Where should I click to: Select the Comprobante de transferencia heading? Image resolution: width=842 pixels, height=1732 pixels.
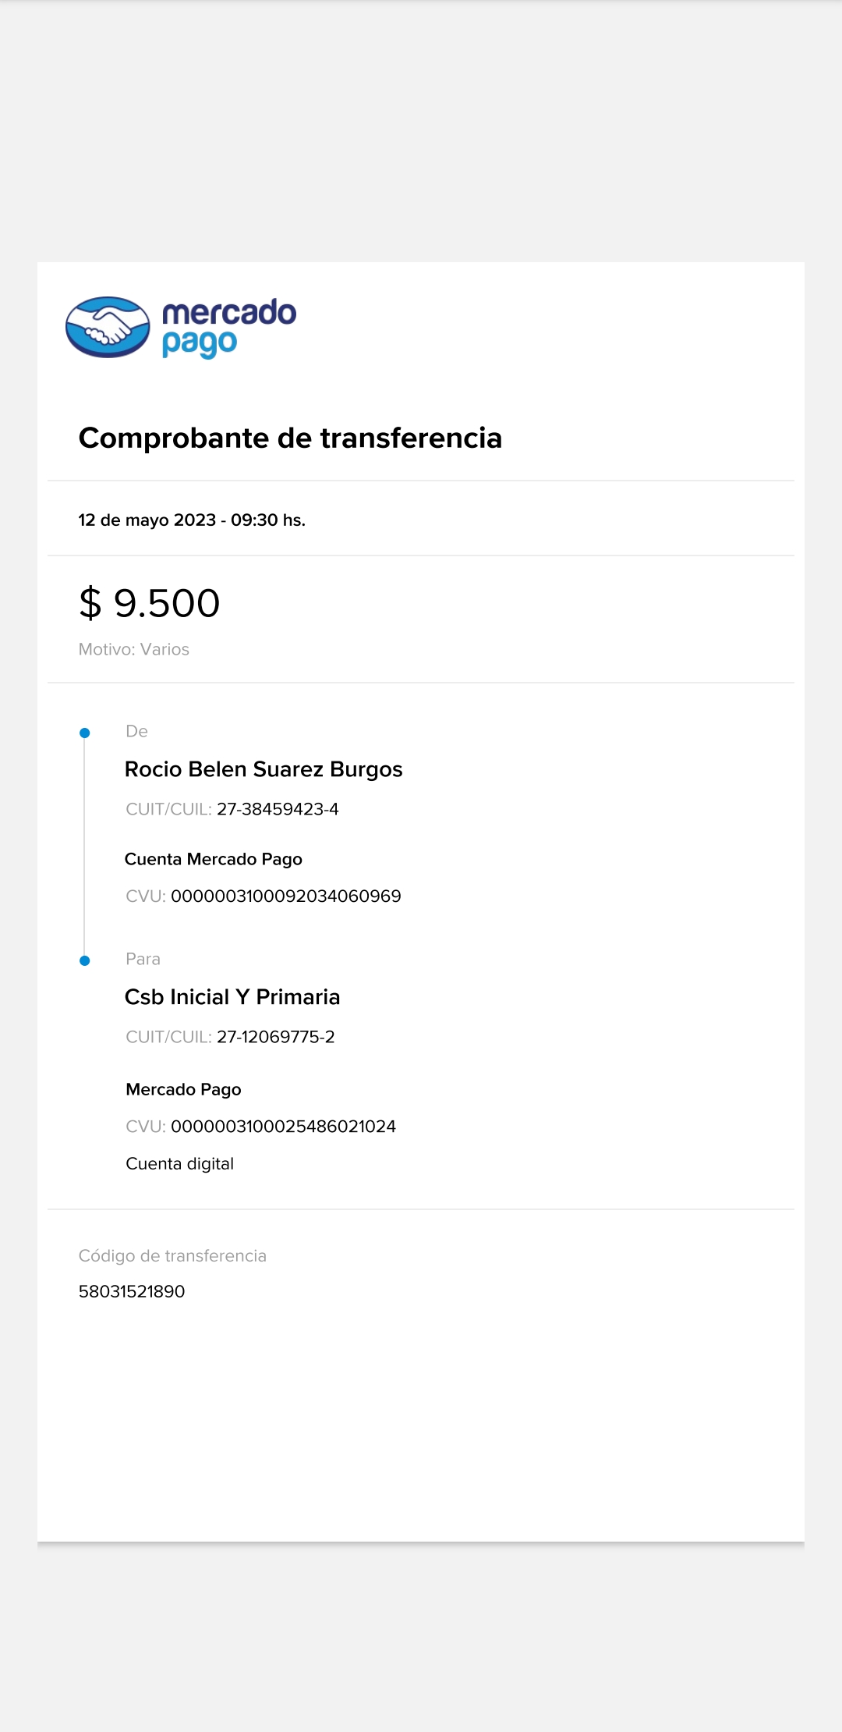(290, 438)
